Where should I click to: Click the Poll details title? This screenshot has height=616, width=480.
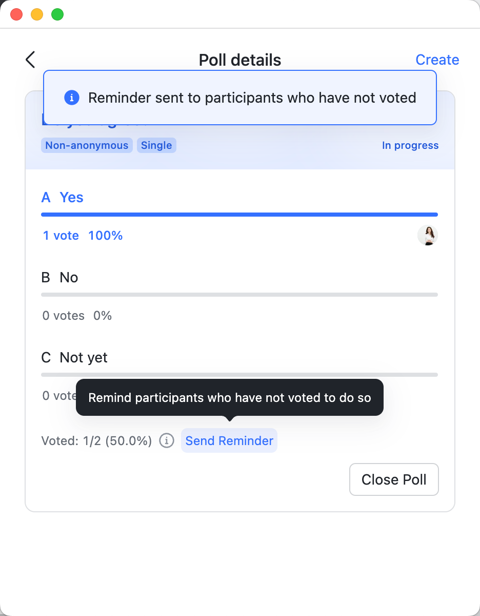239,60
